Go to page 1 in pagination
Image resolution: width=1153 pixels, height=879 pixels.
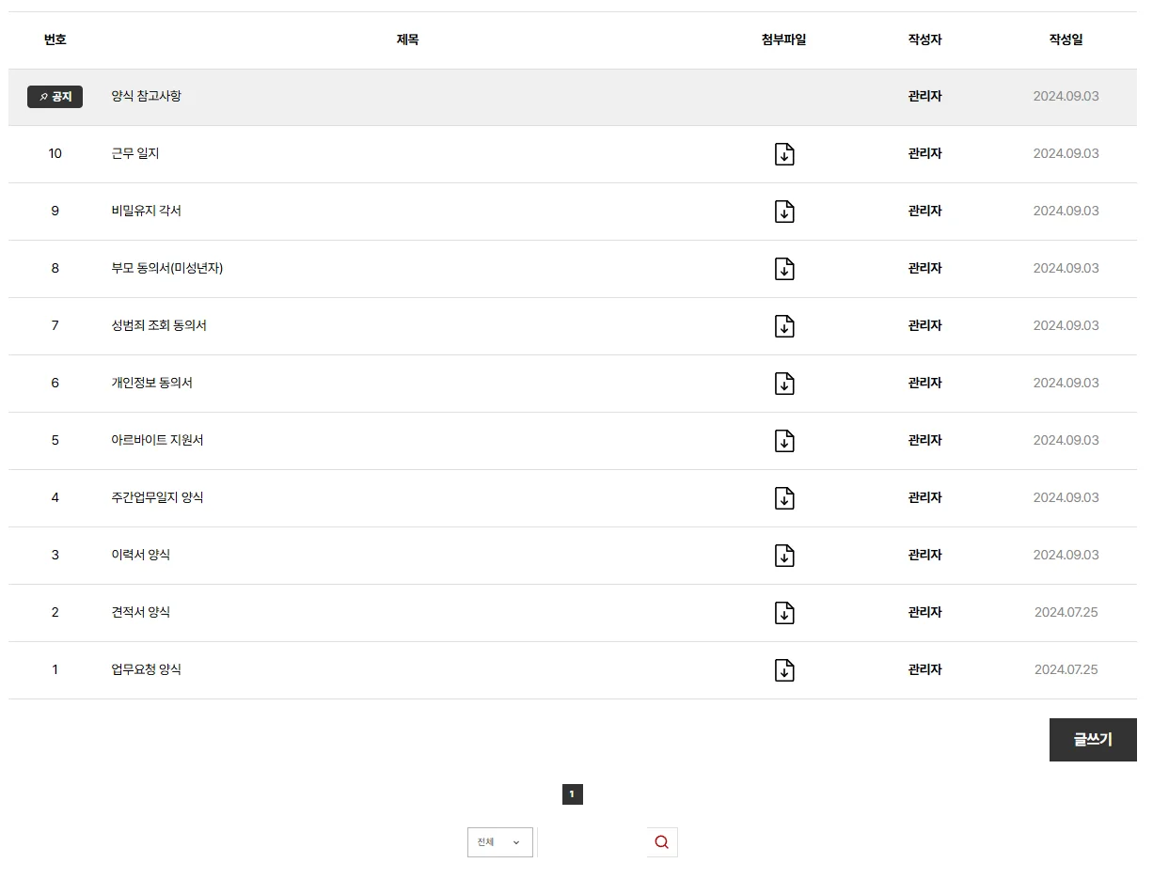572,794
